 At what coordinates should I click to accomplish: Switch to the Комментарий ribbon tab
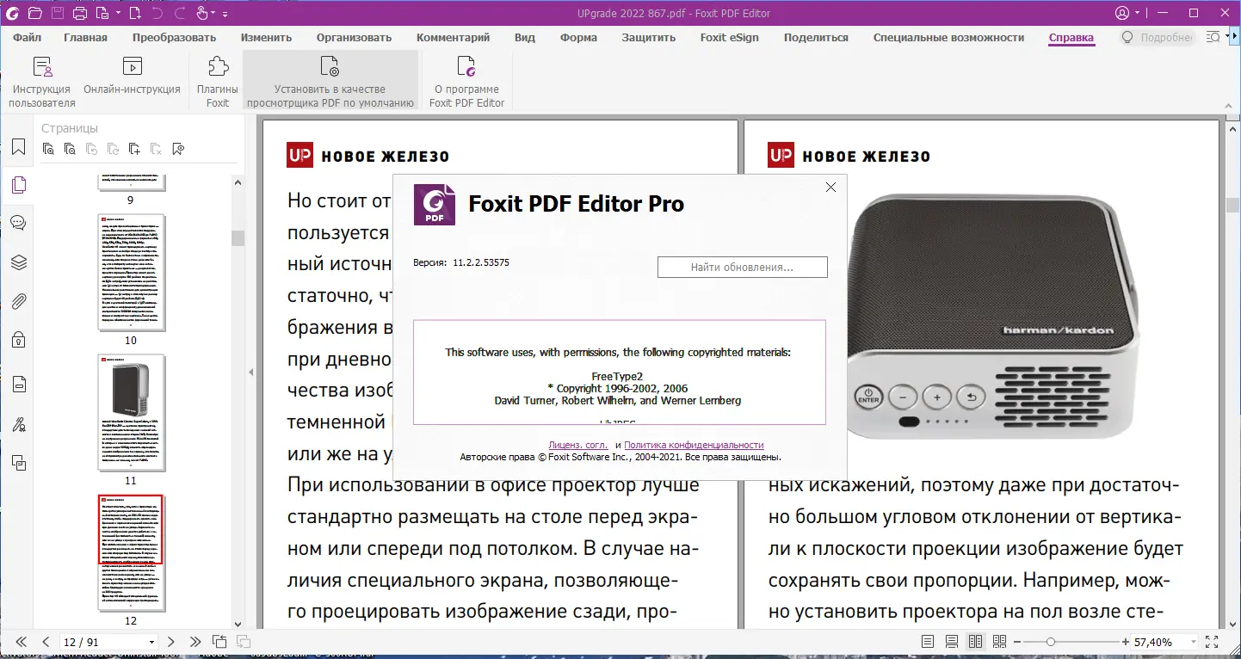[x=454, y=37]
